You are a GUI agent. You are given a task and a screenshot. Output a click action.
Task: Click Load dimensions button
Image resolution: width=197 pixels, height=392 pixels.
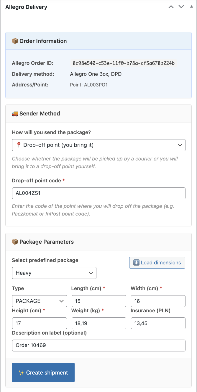157,263
